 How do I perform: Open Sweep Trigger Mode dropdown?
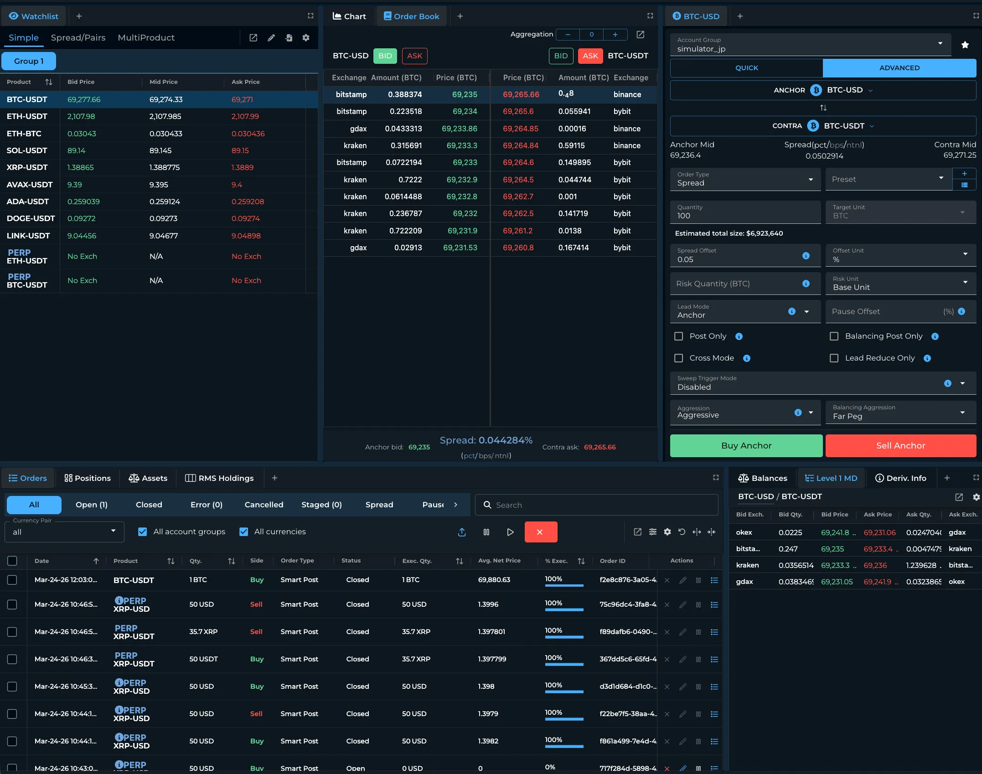point(823,383)
